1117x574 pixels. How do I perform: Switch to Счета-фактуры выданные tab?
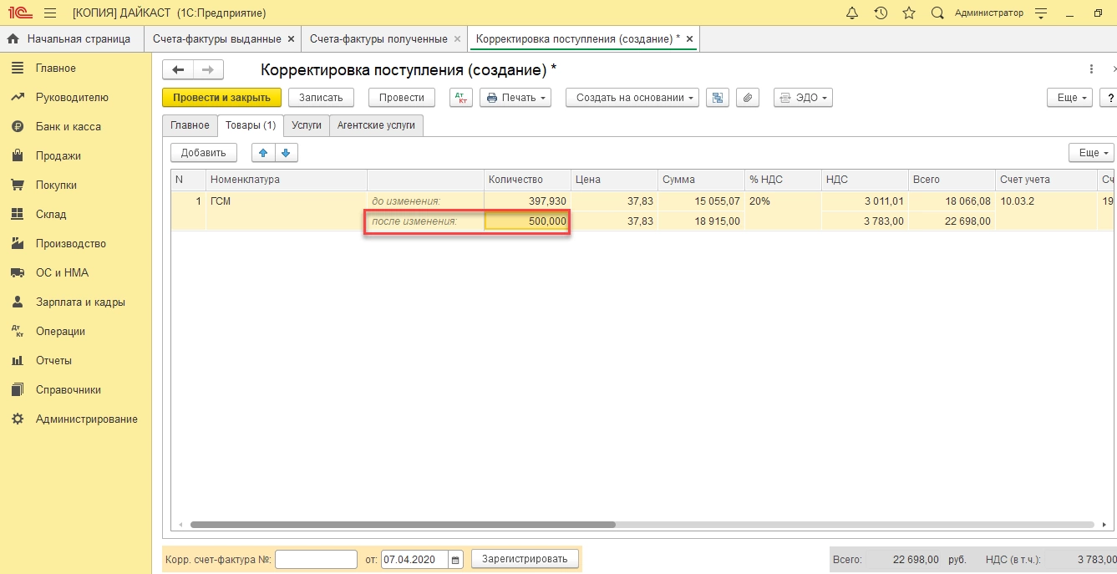[216, 39]
